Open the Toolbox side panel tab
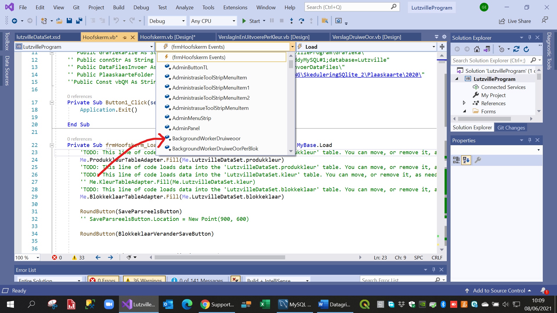Image resolution: width=557 pixels, height=313 pixels. click(7, 41)
